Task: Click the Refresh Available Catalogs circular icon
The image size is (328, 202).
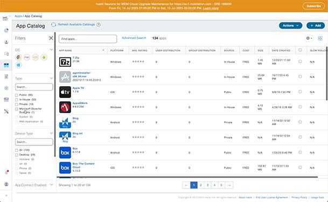Action: (53, 25)
